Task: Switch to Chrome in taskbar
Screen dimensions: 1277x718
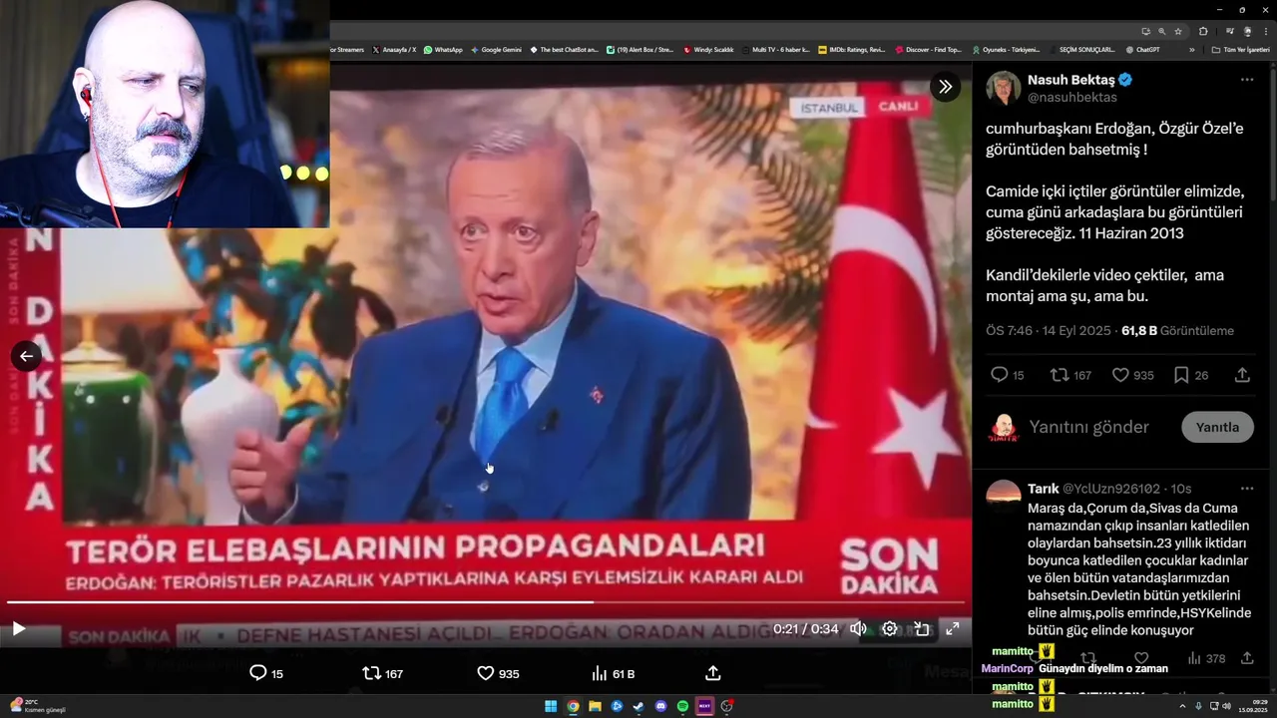Action: pyautogui.click(x=573, y=706)
